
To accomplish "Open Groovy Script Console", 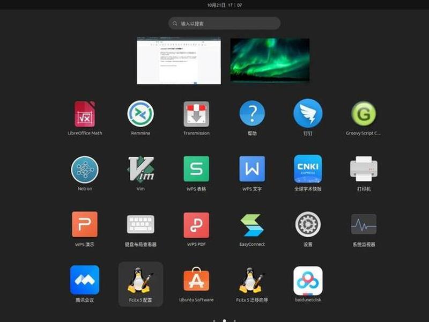I will pyautogui.click(x=364, y=114).
